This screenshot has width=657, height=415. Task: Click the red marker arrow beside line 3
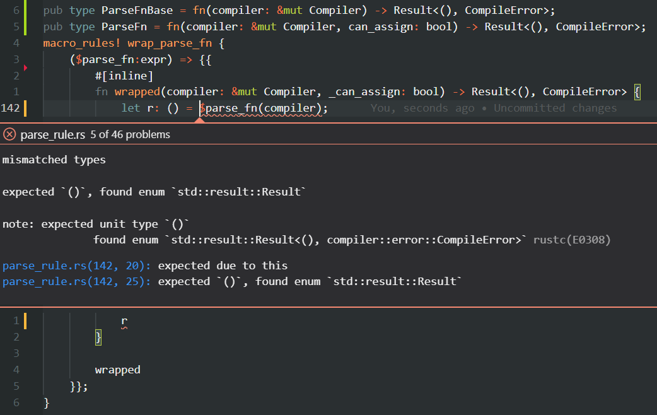[x=25, y=66]
